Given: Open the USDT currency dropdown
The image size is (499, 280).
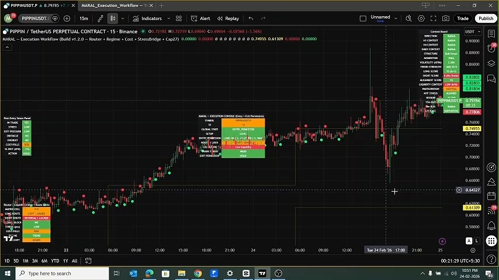Looking at the screenshot, I should 473,32.
